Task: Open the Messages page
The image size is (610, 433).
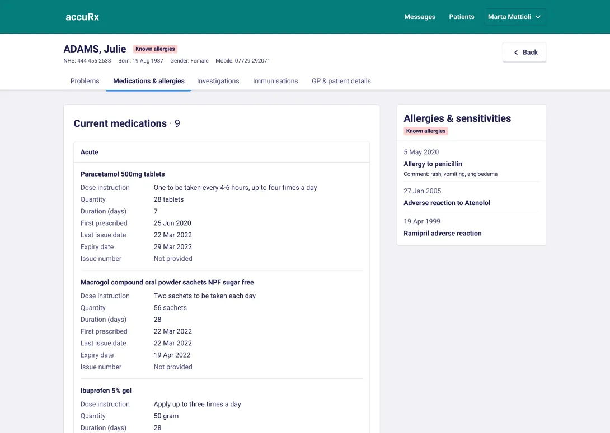Action: pyautogui.click(x=419, y=17)
